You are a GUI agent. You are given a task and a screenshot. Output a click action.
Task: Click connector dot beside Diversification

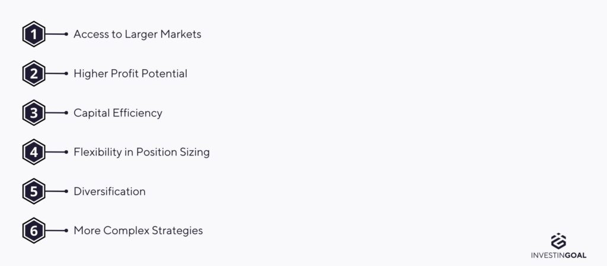click(x=66, y=192)
